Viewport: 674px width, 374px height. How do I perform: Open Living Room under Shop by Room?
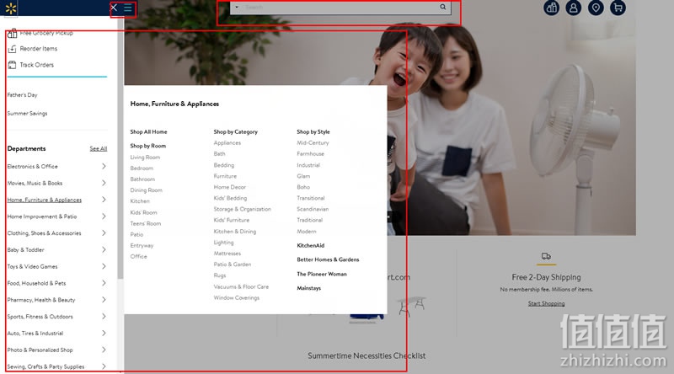pos(145,158)
